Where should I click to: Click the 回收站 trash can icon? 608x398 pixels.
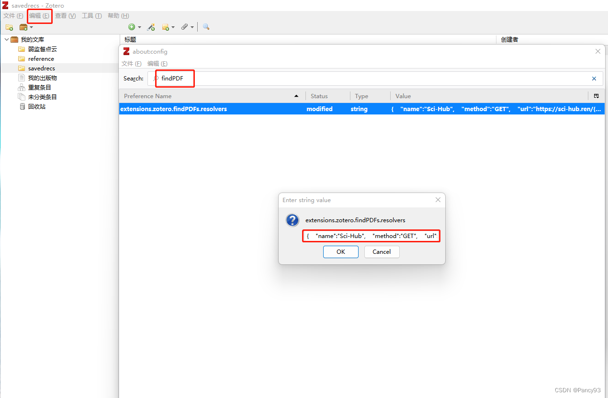click(22, 107)
